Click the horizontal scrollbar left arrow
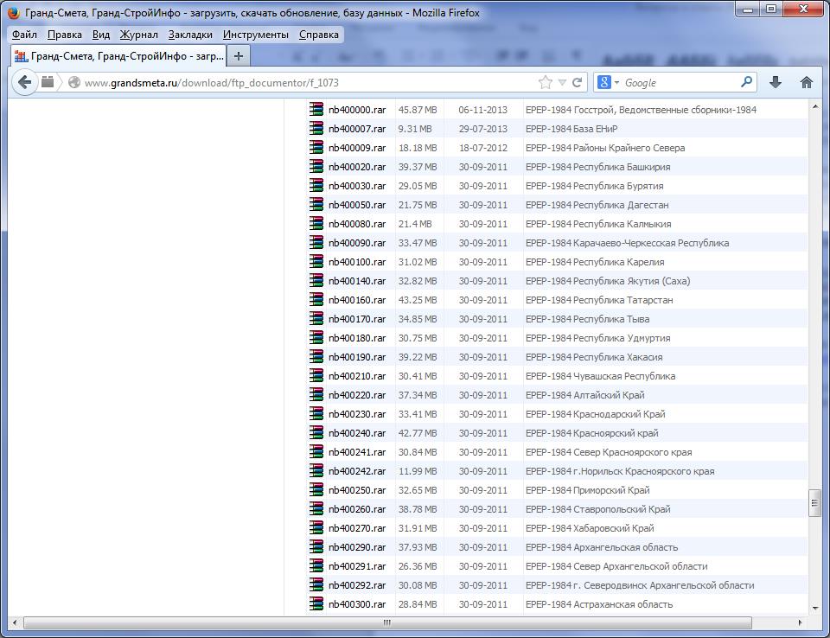The width and height of the screenshot is (830, 638). coord(15,622)
